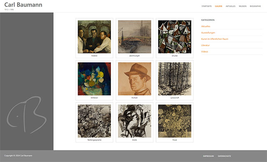
Task: Open the Telefongespräche thumbnail
Action: click(94, 121)
